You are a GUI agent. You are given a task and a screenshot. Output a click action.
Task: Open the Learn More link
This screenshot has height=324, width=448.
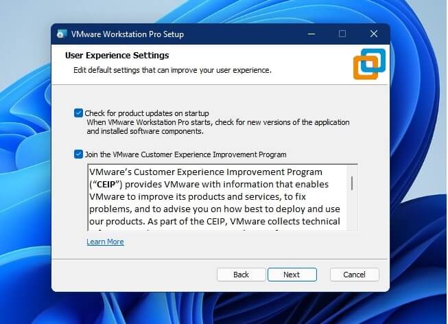pyautogui.click(x=105, y=242)
